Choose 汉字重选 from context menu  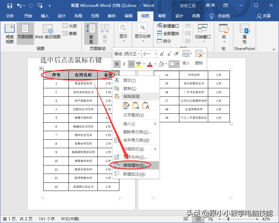point(136,115)
